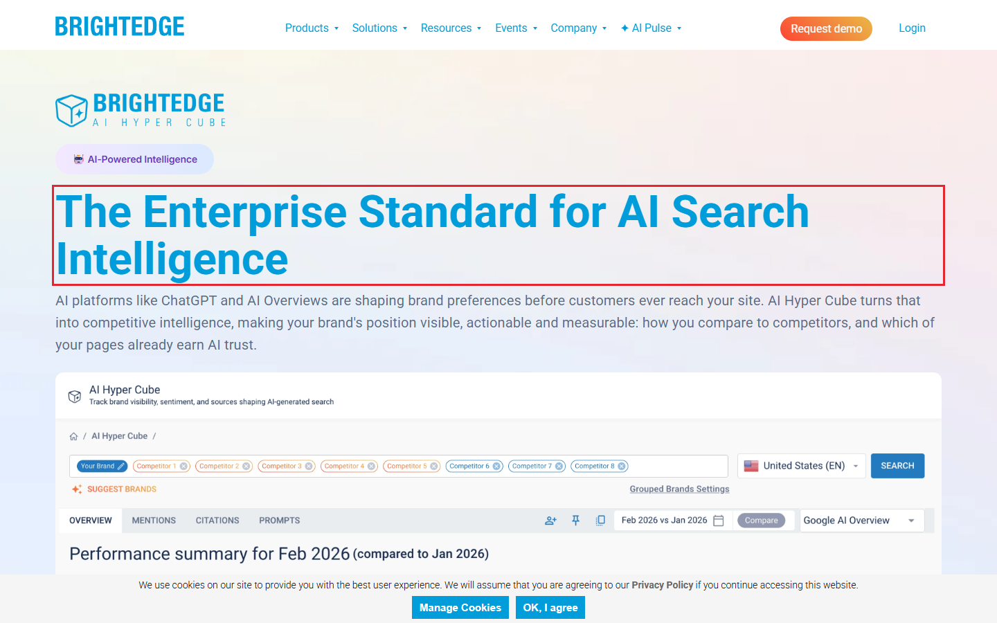Switch to the Citations tab

(x=217, y=521)
